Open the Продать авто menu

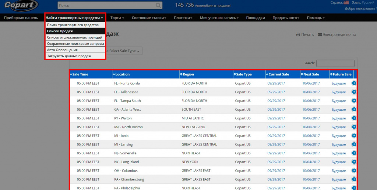click(x=286, y=18)
